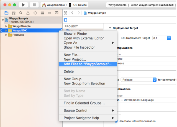
Task: Toggle Use Base Internationalization checkbox
Action: 116,121
